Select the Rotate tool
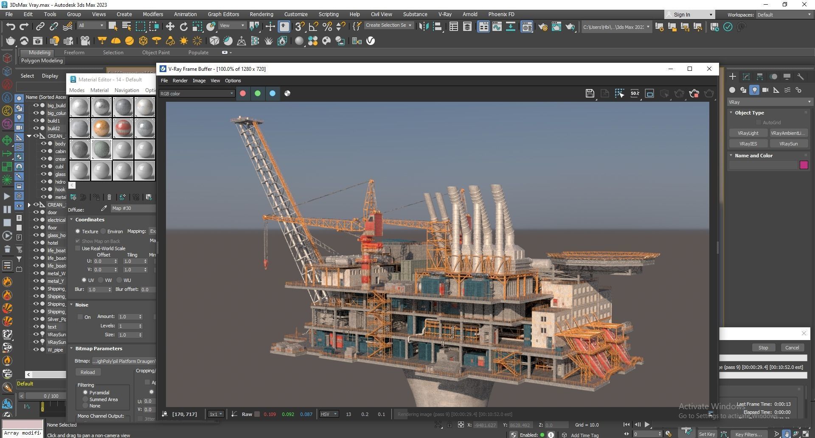This screenshot has width=815, height=438. click(183, 27)
